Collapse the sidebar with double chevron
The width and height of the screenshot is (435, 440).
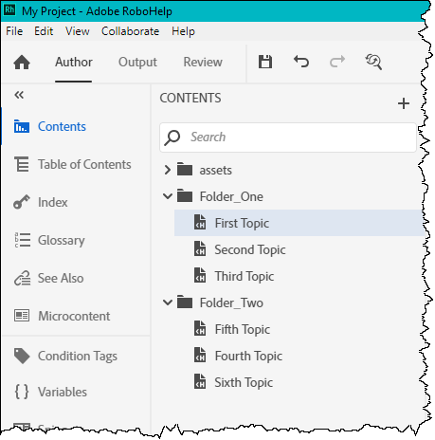(19, 95)
